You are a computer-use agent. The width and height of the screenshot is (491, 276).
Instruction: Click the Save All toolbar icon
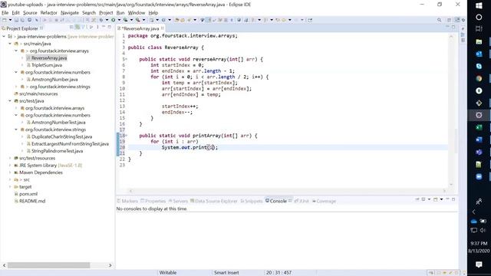pyautogui.click(x=22, y=20)
